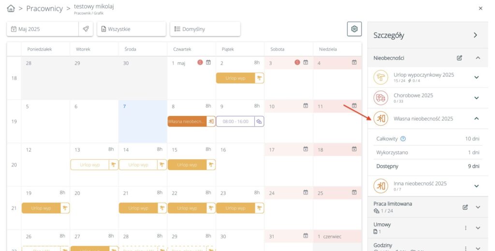Click the calendar icon on 1 maj

(x=208, y=62)
